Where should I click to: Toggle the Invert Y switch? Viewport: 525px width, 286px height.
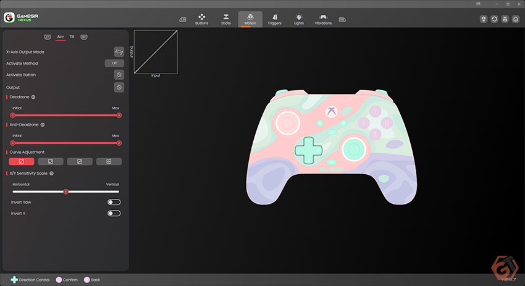click(114, 213)
